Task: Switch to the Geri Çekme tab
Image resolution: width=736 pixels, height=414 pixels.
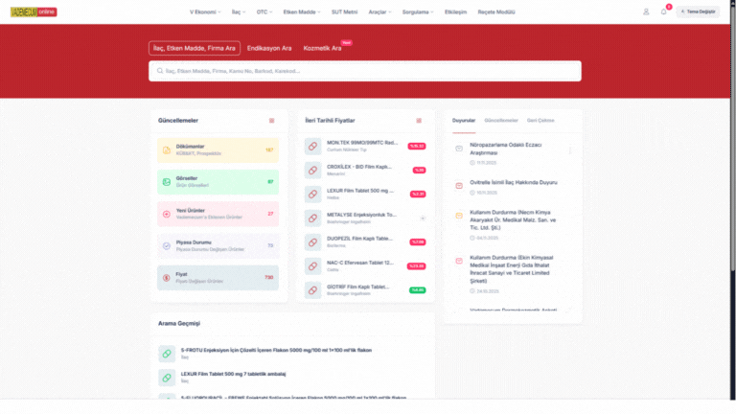Action: [x=540, y=121]
